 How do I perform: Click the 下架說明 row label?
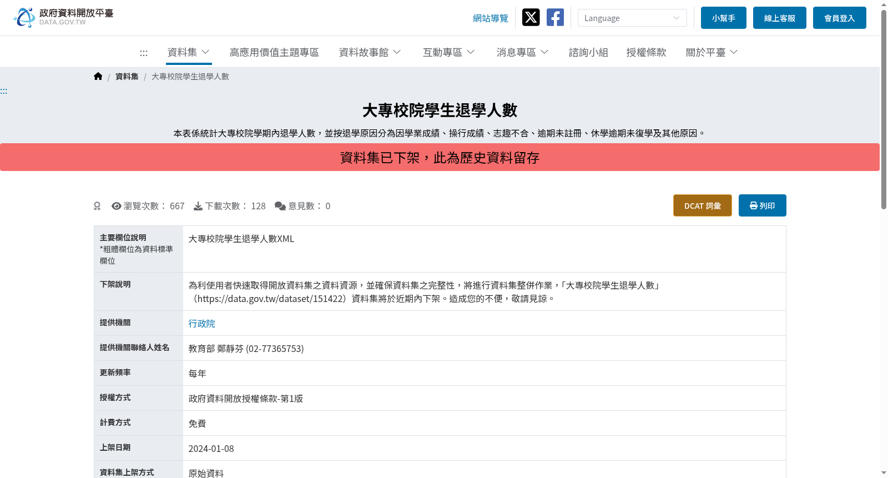[x=115, y=284]
